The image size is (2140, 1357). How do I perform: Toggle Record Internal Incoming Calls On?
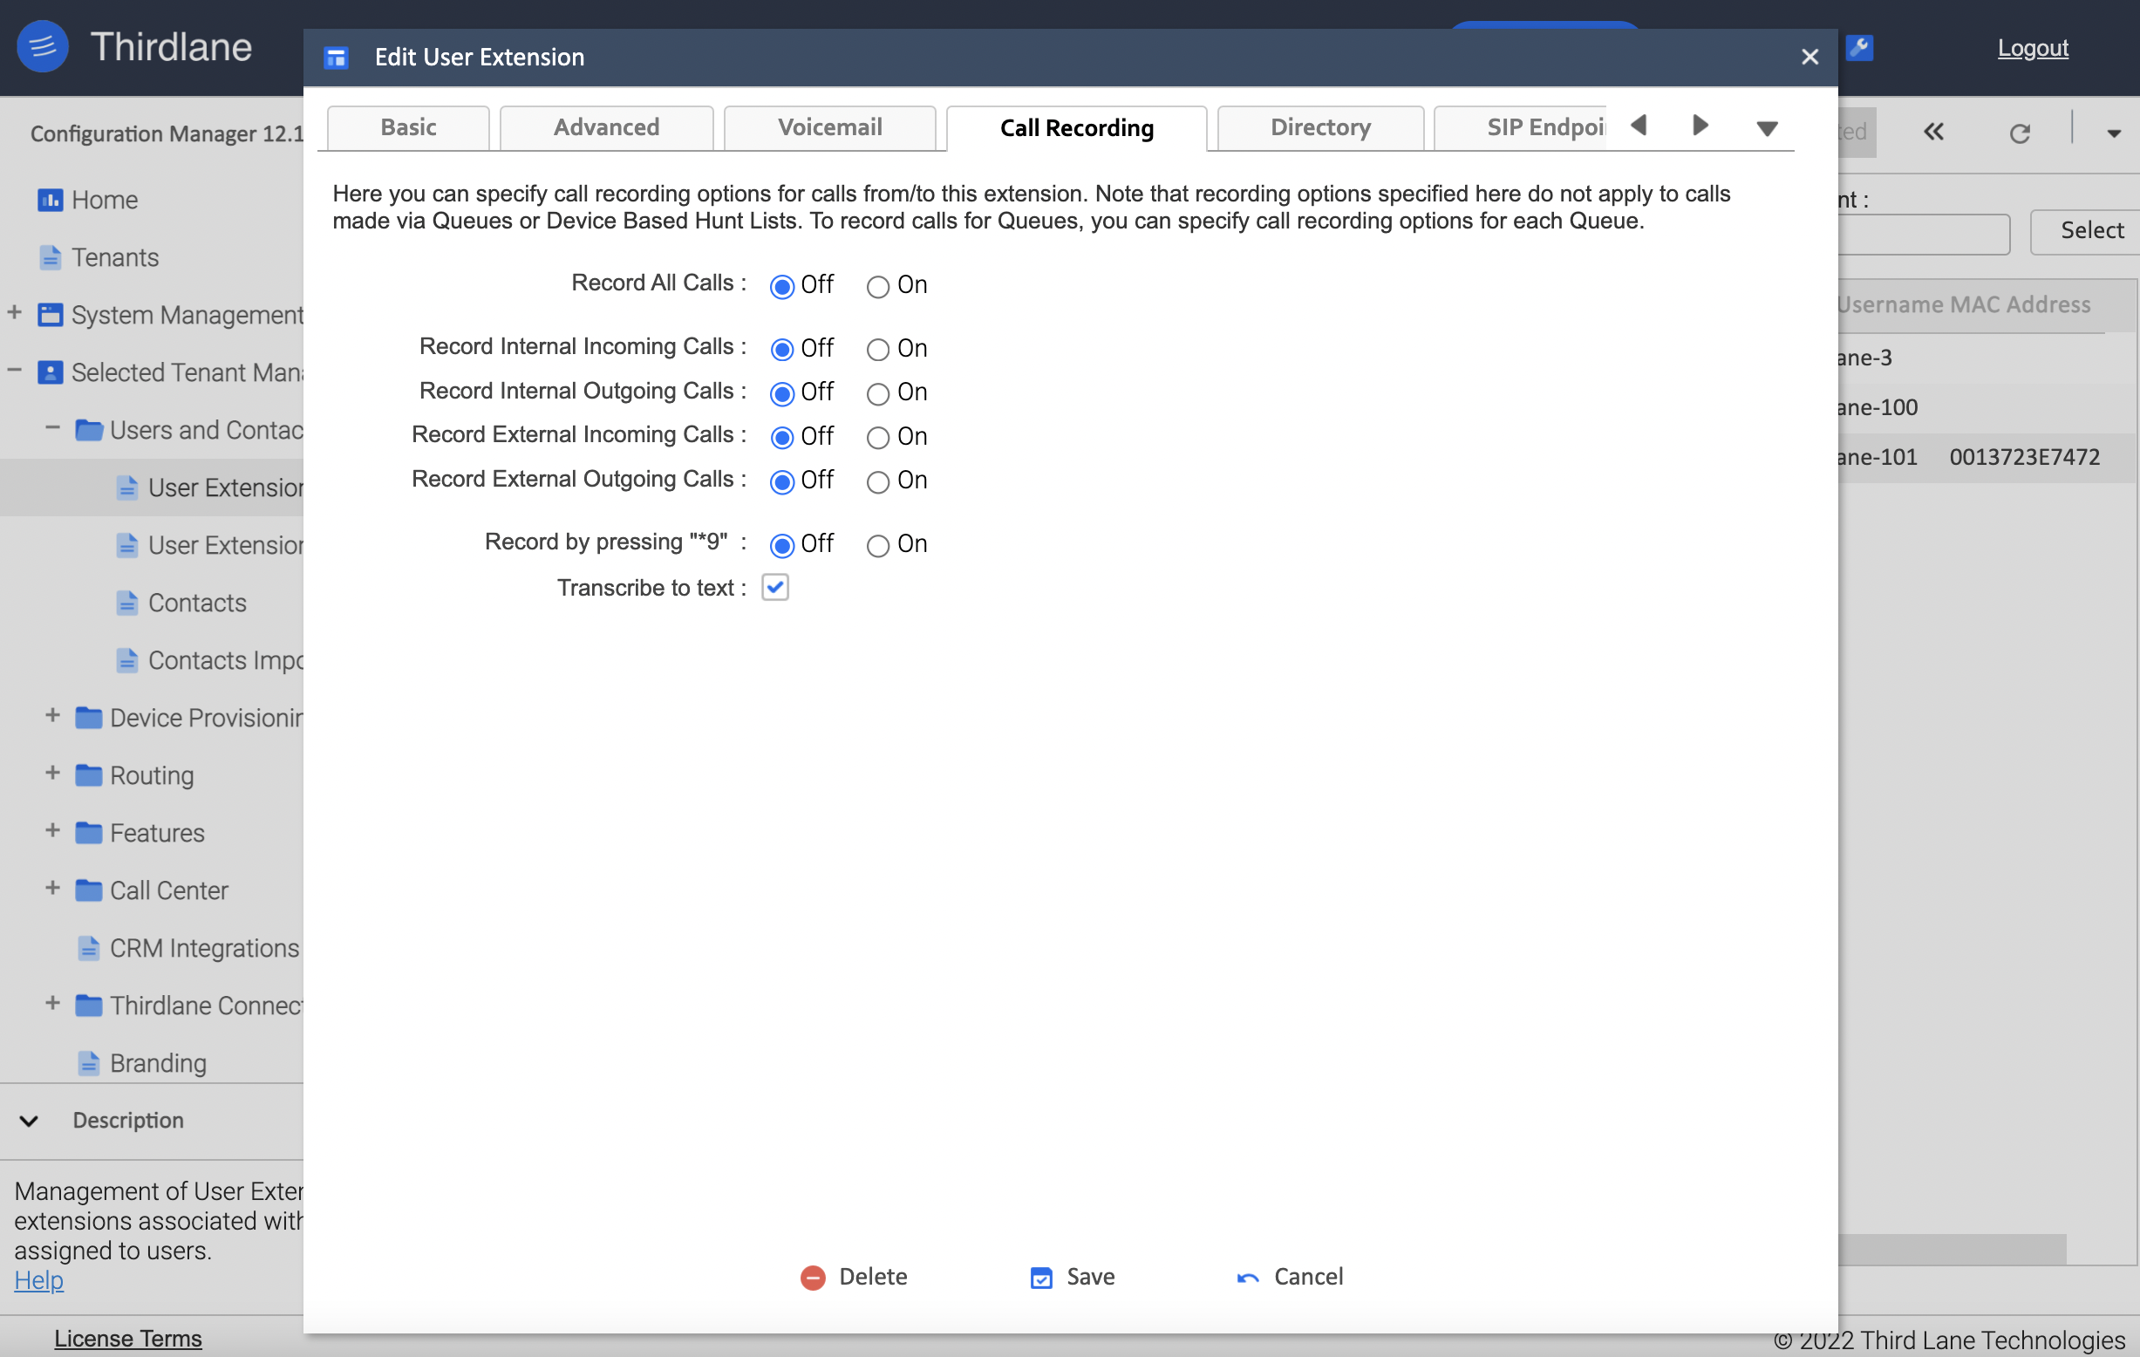pos(876,348)
